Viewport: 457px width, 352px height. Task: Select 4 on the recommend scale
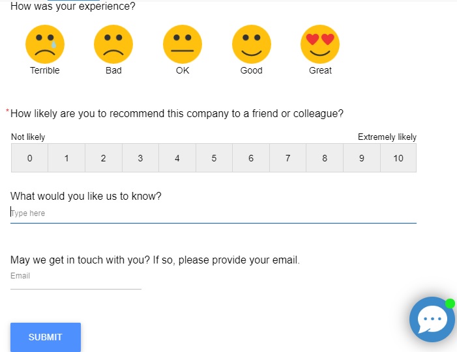pyautogui.click(x=177, y=158)
